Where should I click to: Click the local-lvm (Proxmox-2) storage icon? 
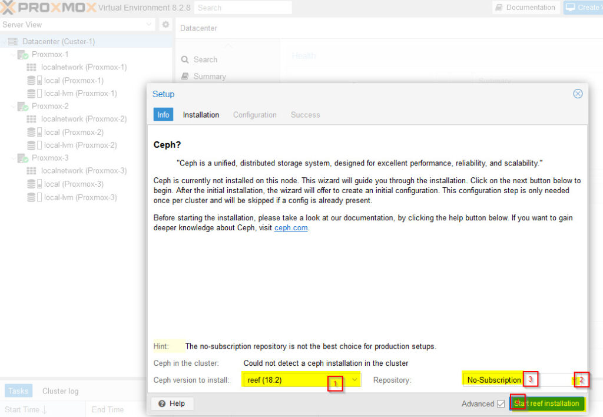click(x=34, y=145)
